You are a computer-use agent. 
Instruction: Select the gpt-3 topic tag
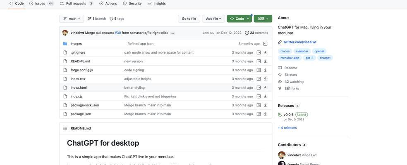pyautogui.click(x=309, y=58)
